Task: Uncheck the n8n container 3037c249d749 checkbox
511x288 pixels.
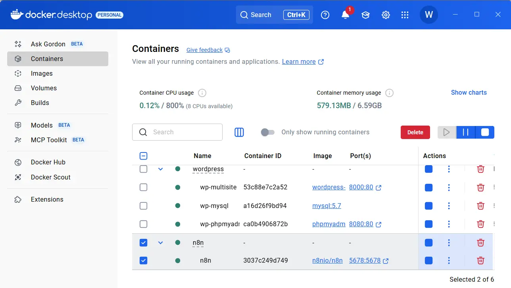Action: pyautogui.click(x=144, y=261)
